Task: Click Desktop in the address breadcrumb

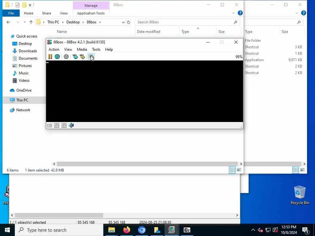Action: pyautogui.click(x=73, y=22)
